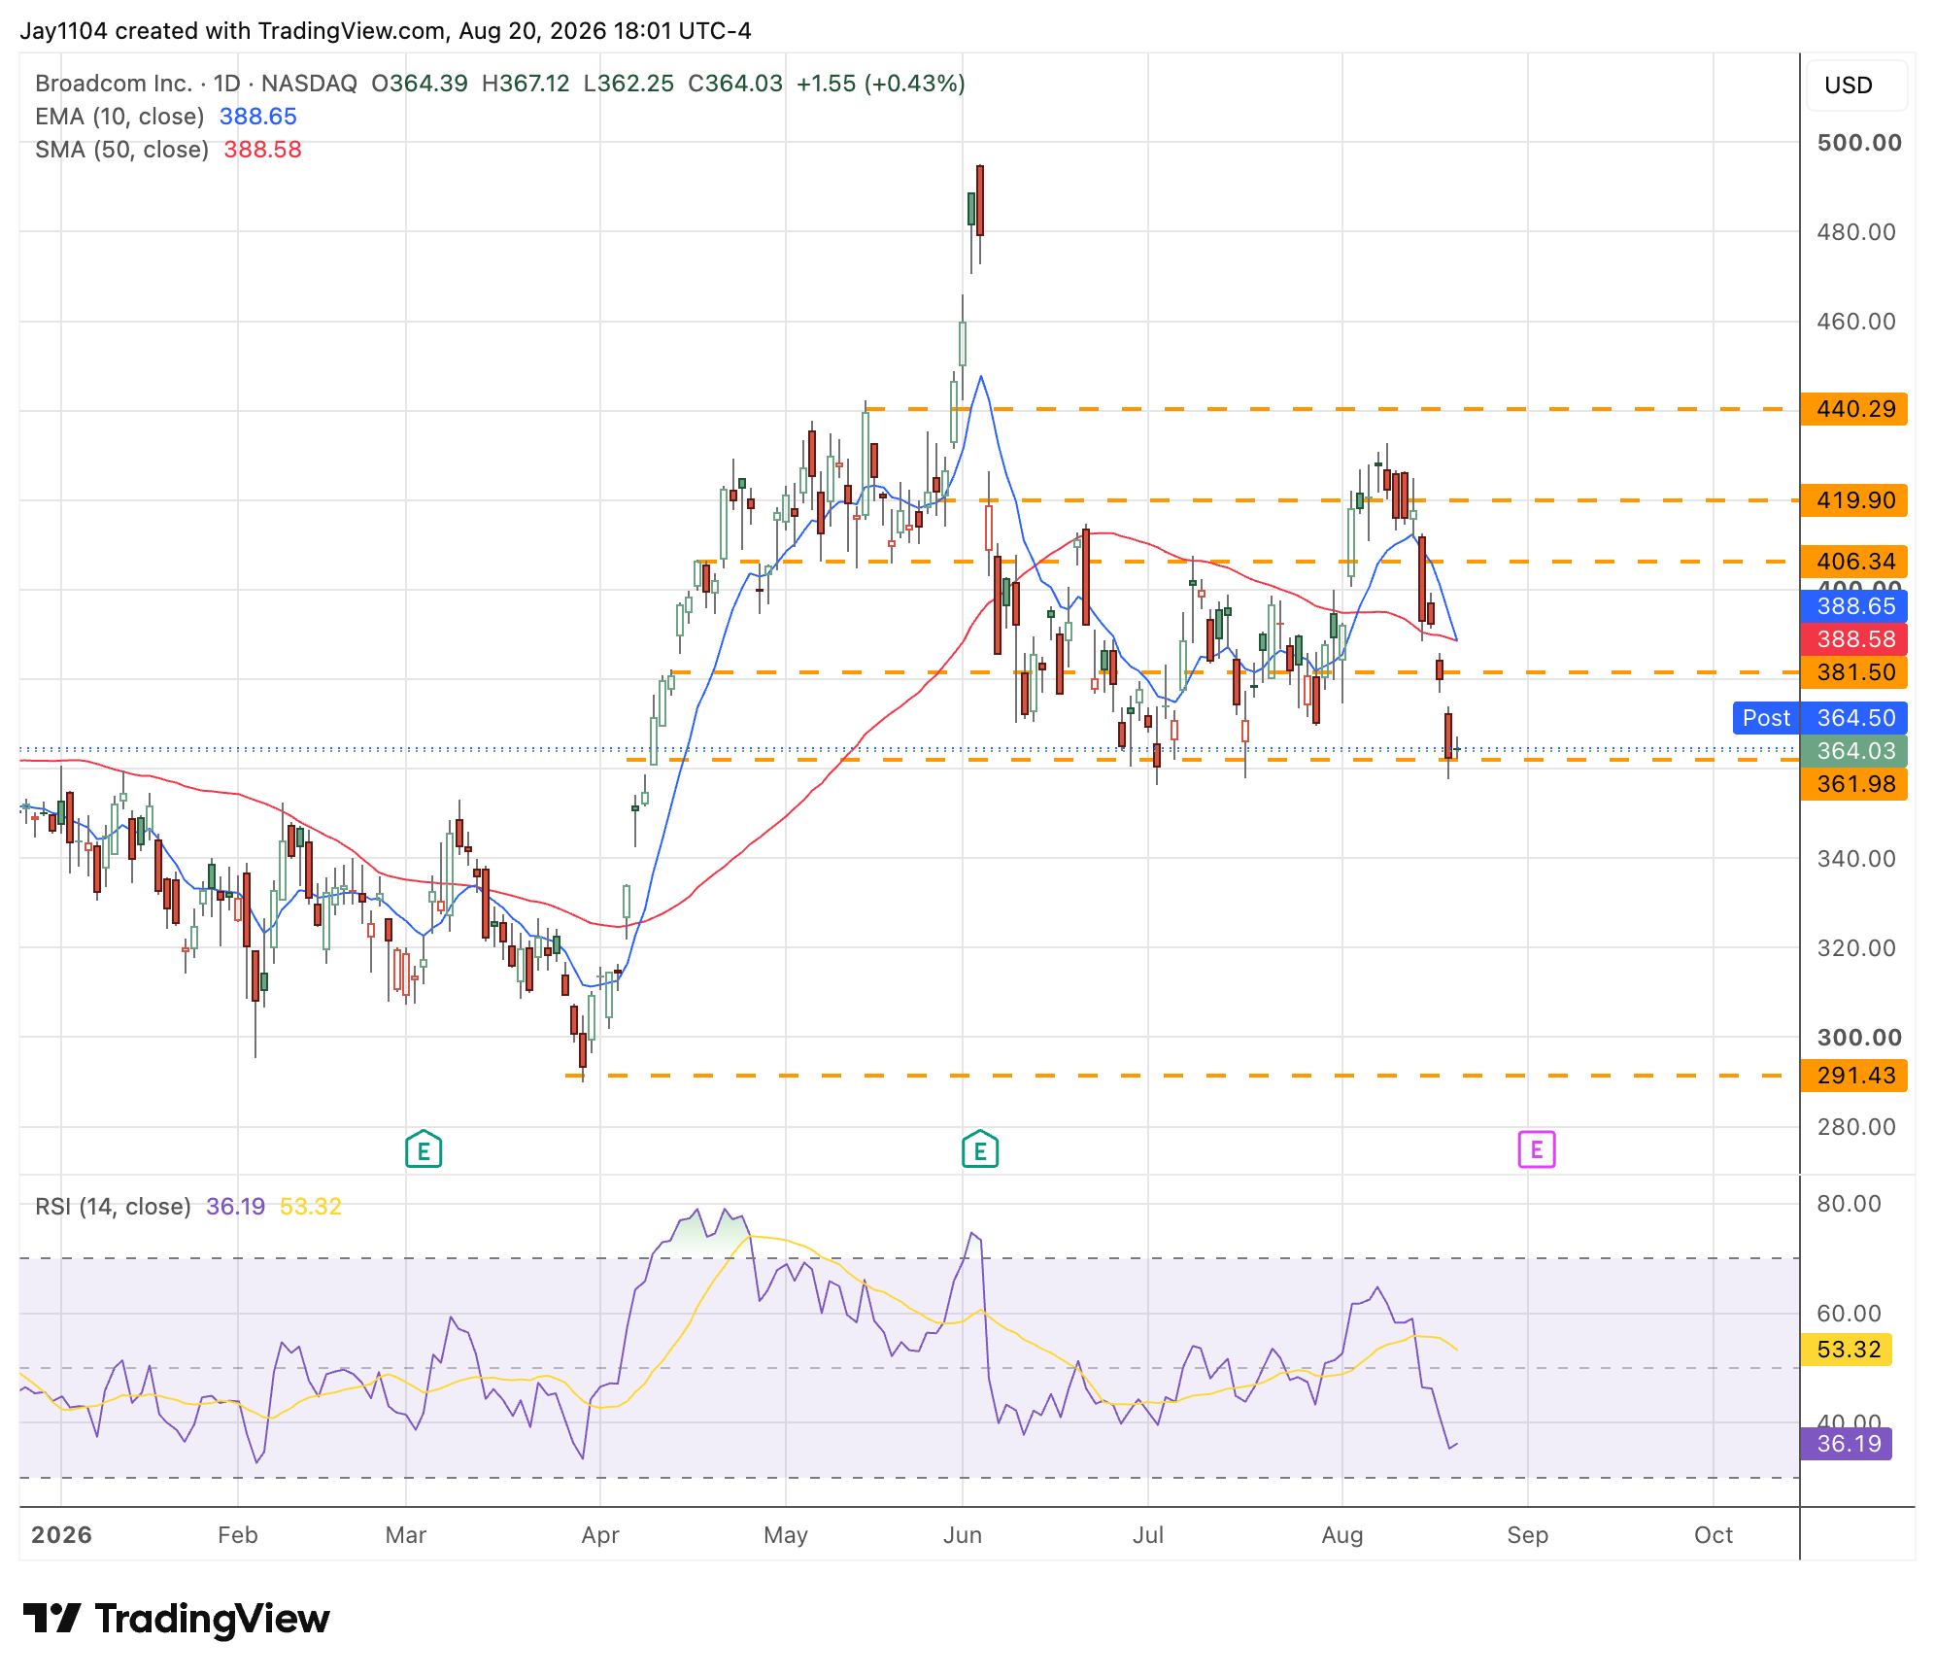Screen dimensions: 1935x1677
Task: Select the 291.43 price level label
Action: click(x=1853, y=1076)
